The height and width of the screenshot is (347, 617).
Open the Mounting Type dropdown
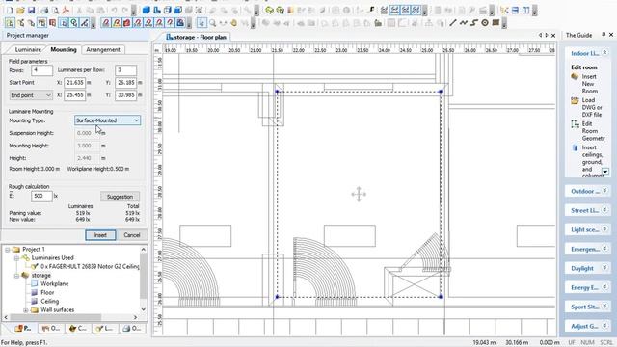click(x=107, y=120)
